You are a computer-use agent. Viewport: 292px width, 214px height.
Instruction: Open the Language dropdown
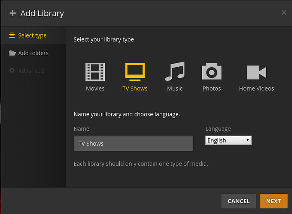coord(228,140)
